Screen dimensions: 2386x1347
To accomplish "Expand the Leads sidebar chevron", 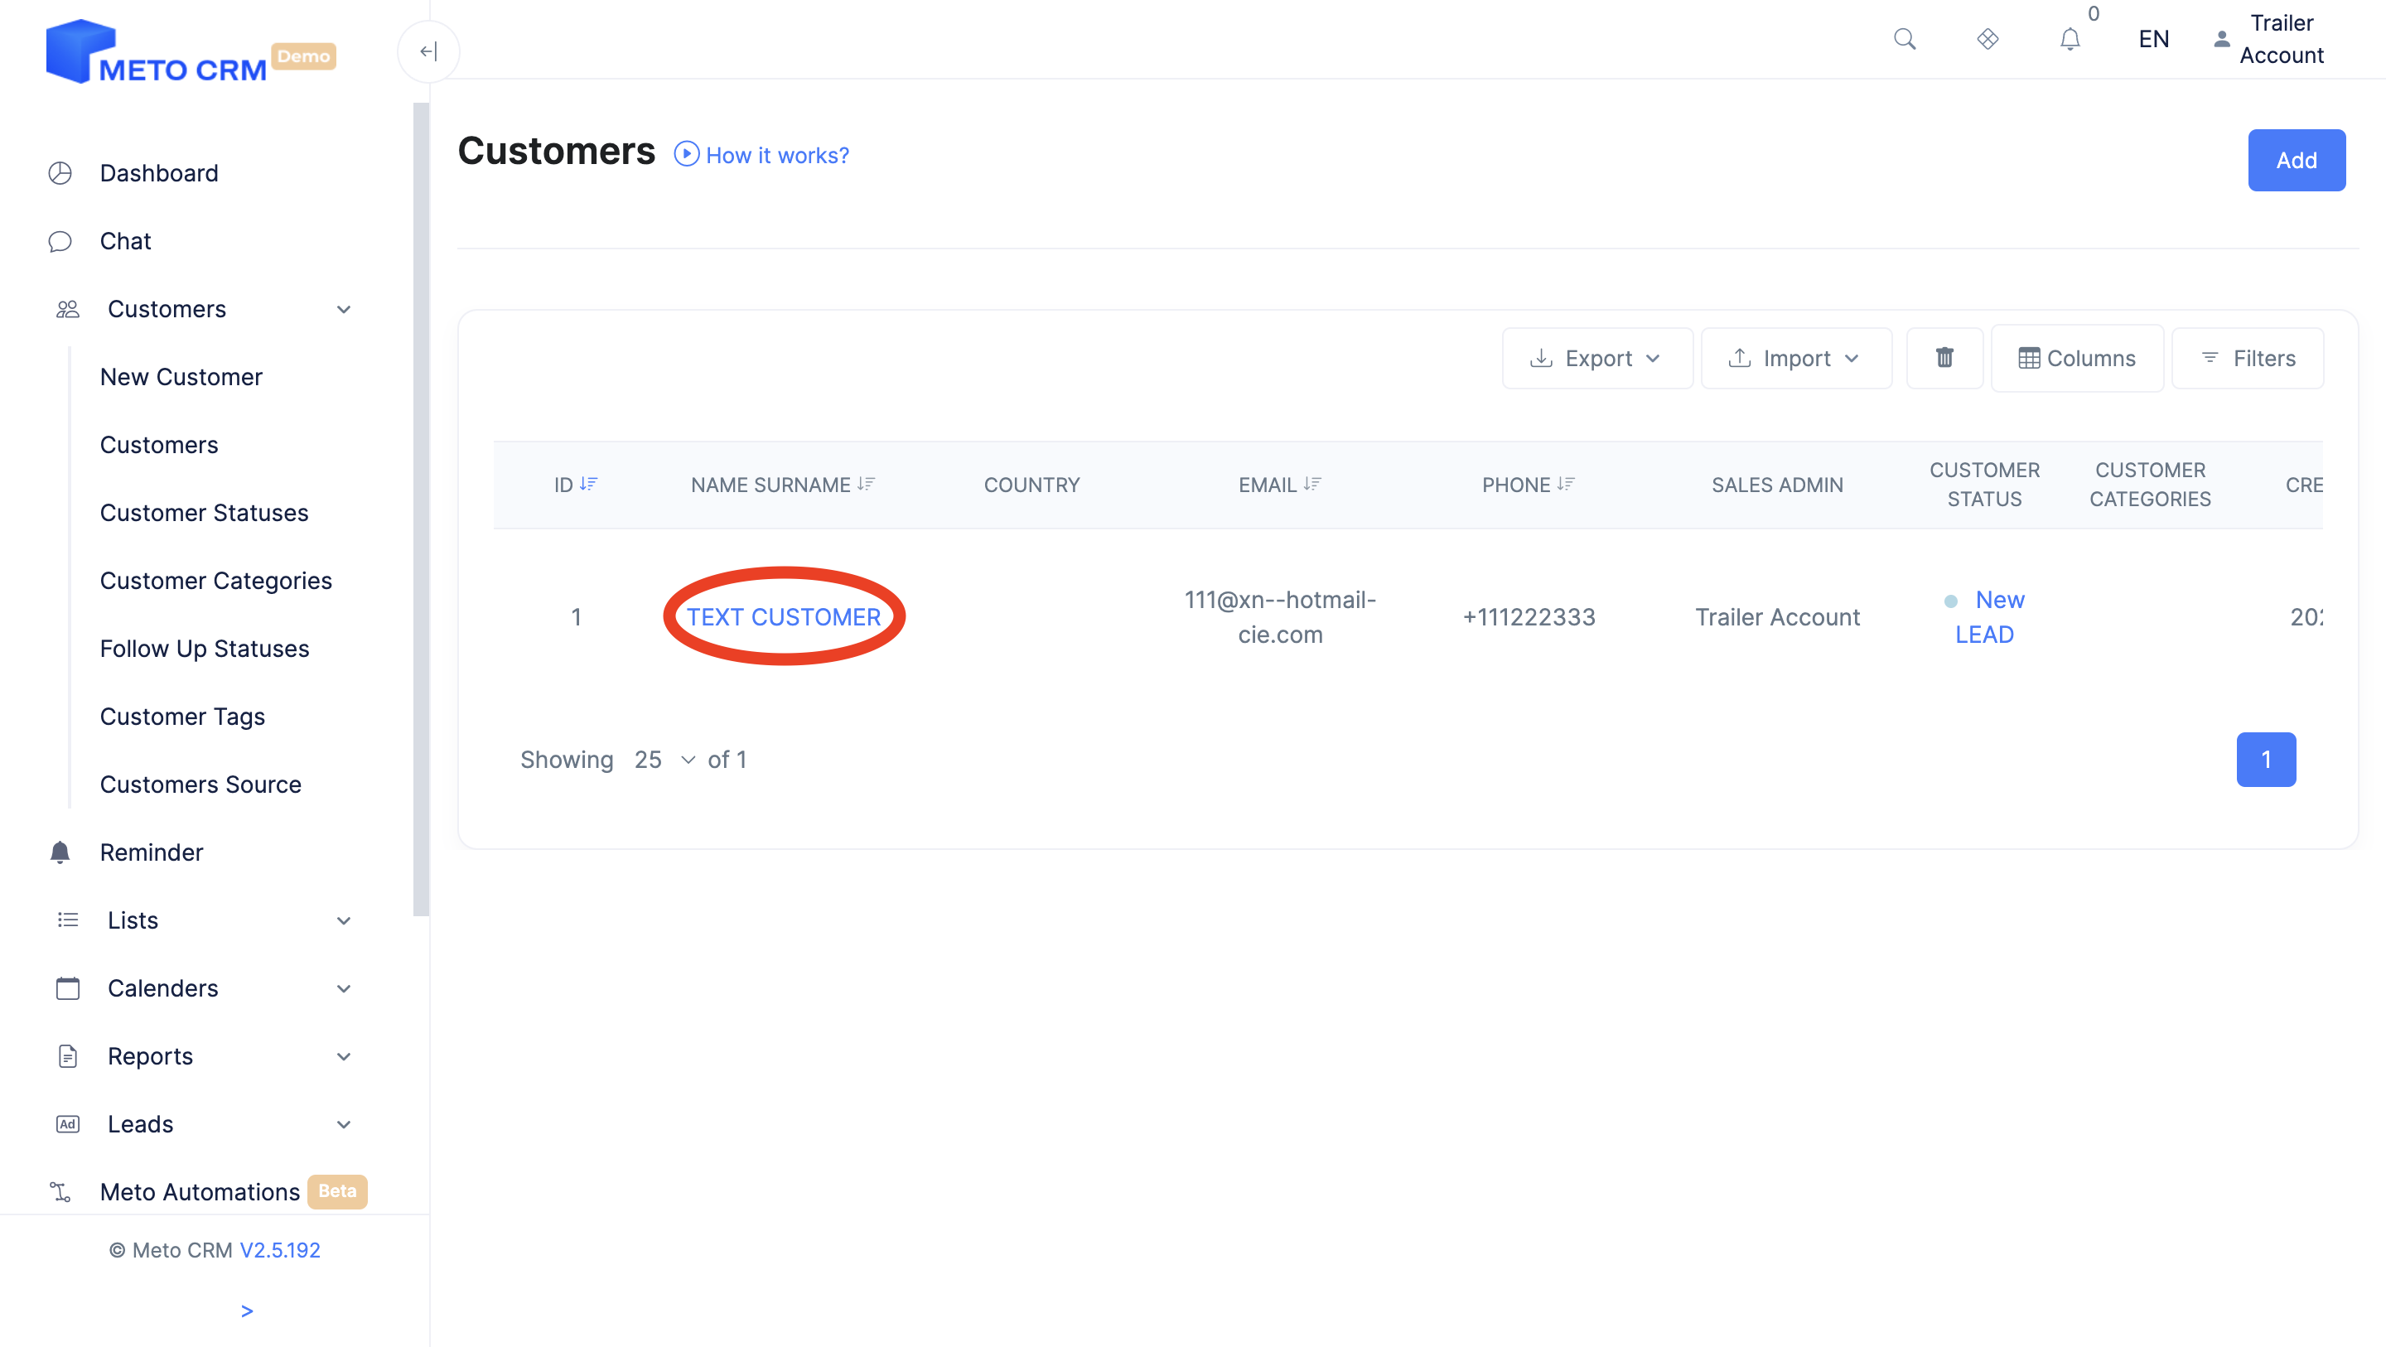I will (x=344, y=1125).
